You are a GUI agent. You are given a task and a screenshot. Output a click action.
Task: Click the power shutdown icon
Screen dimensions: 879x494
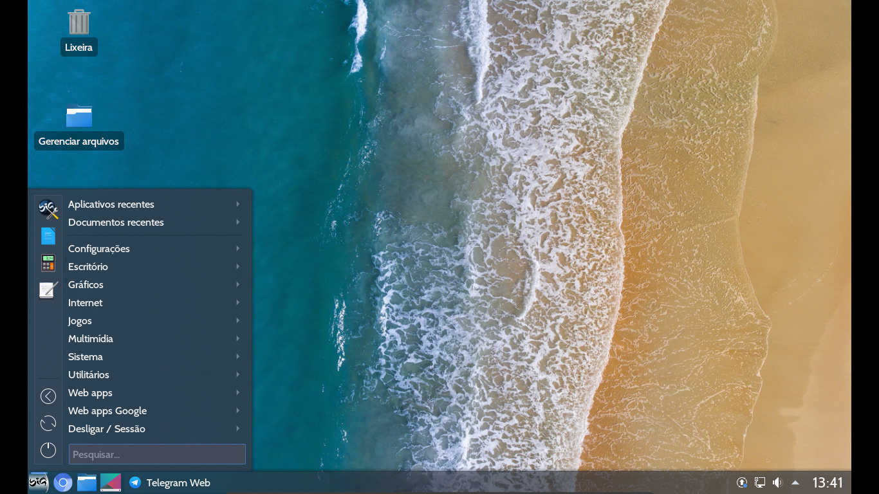[48, 450]
